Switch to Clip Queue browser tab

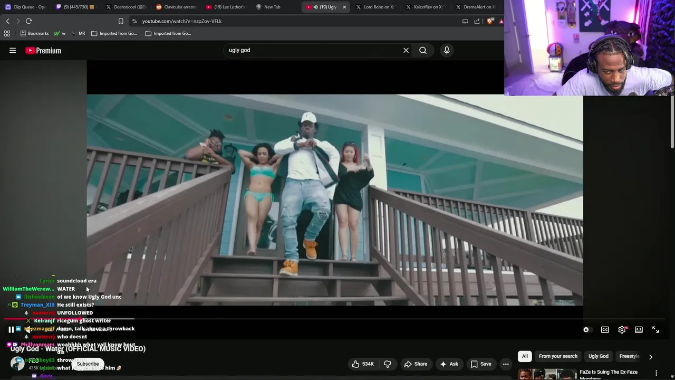[x=26, y=7]
